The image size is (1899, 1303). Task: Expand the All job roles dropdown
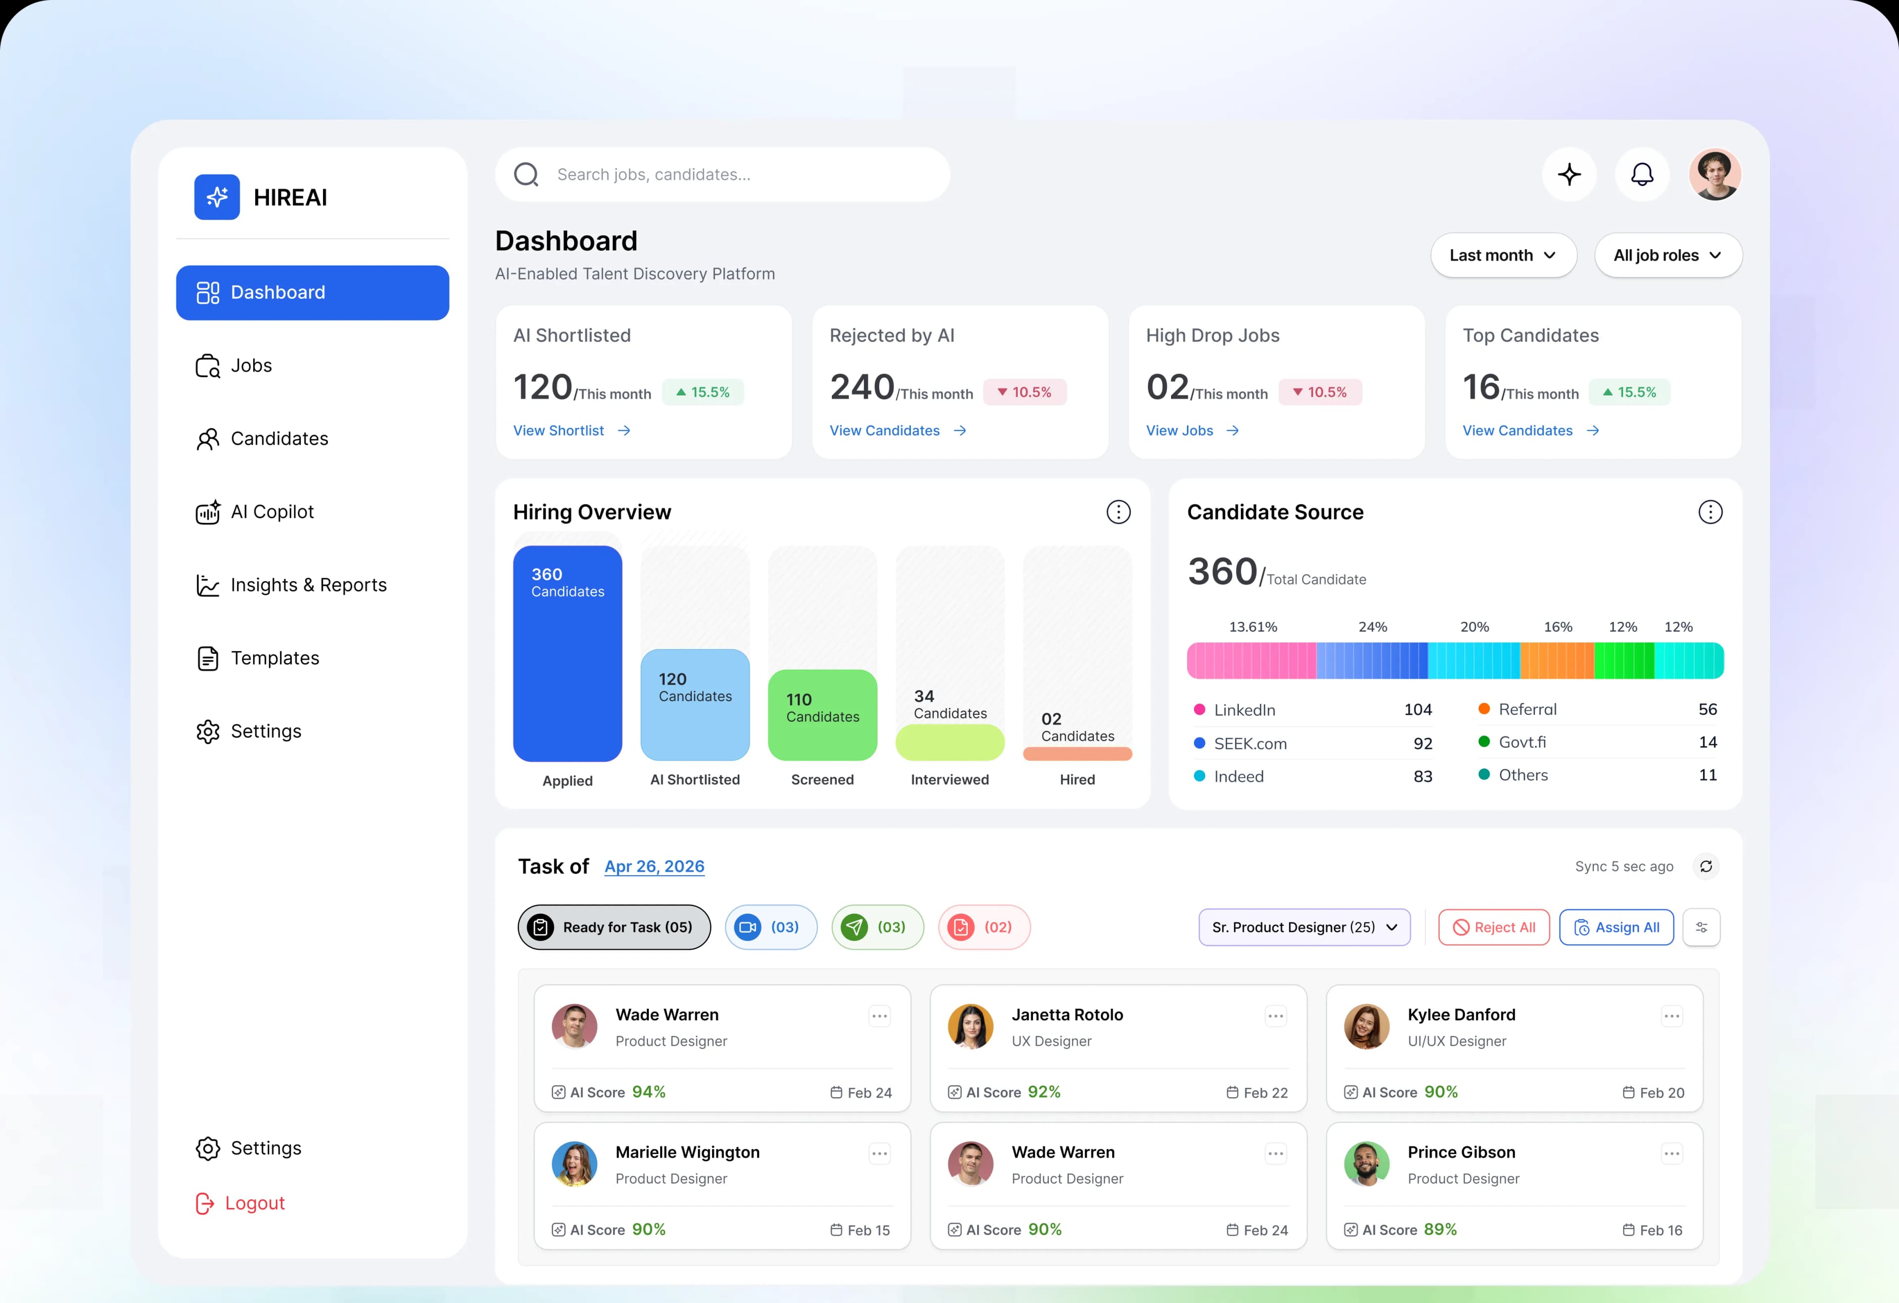coord(1668,255)
